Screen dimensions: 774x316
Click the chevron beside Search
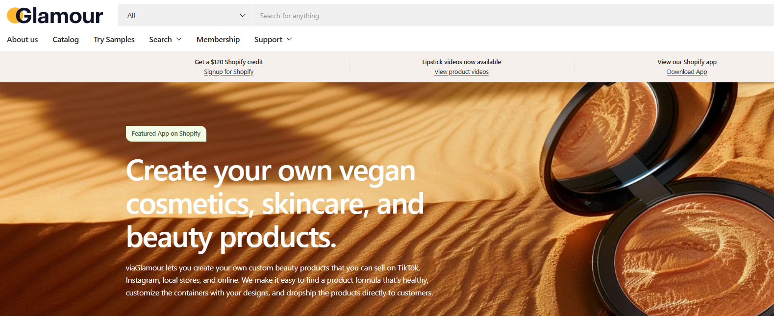(x=179, y=39)
